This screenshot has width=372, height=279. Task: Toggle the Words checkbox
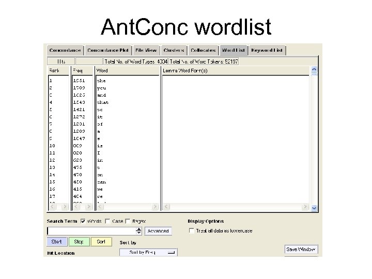coord(83,221)
